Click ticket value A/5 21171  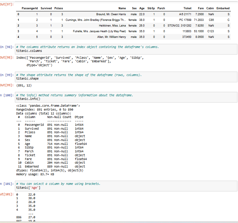click(x=185, y=14)
